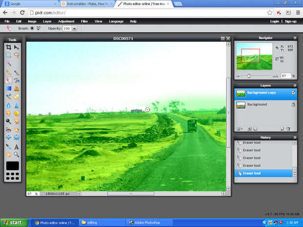This screenshot has height=227, width=303.
Task: Select the Smudge tool
Action: pyautogui.click(x=8, y=113)
